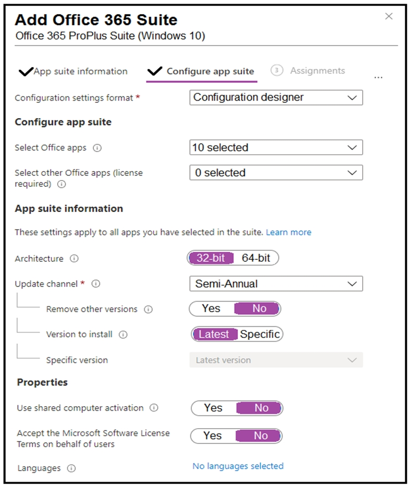The height and width of the screenshot is (489, 412).
Task: Click info icon next to Languages
Action: 71,469
